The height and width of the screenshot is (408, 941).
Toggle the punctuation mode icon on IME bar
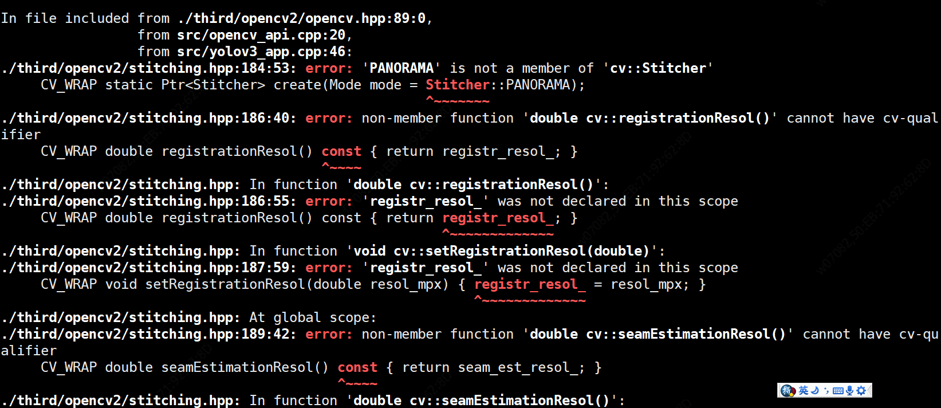point(826,390)
